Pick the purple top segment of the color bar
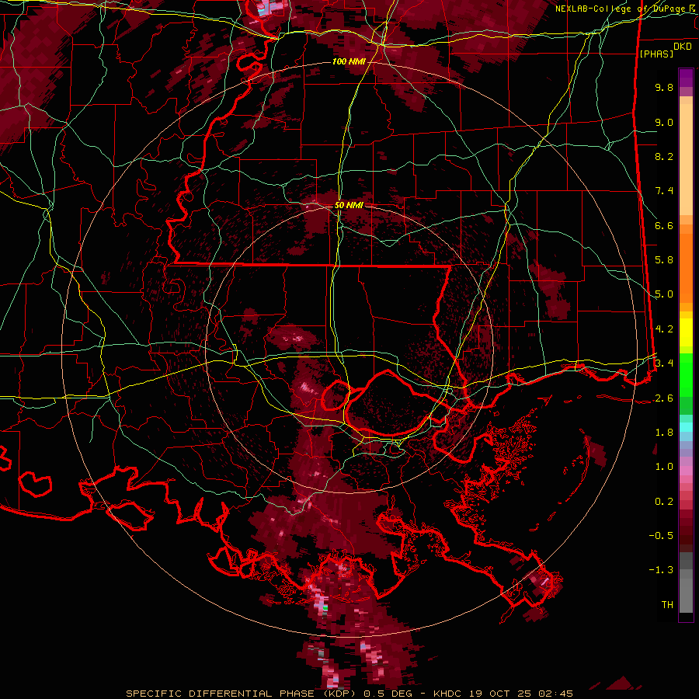699x699 pixels. click(x=686, y=78)
